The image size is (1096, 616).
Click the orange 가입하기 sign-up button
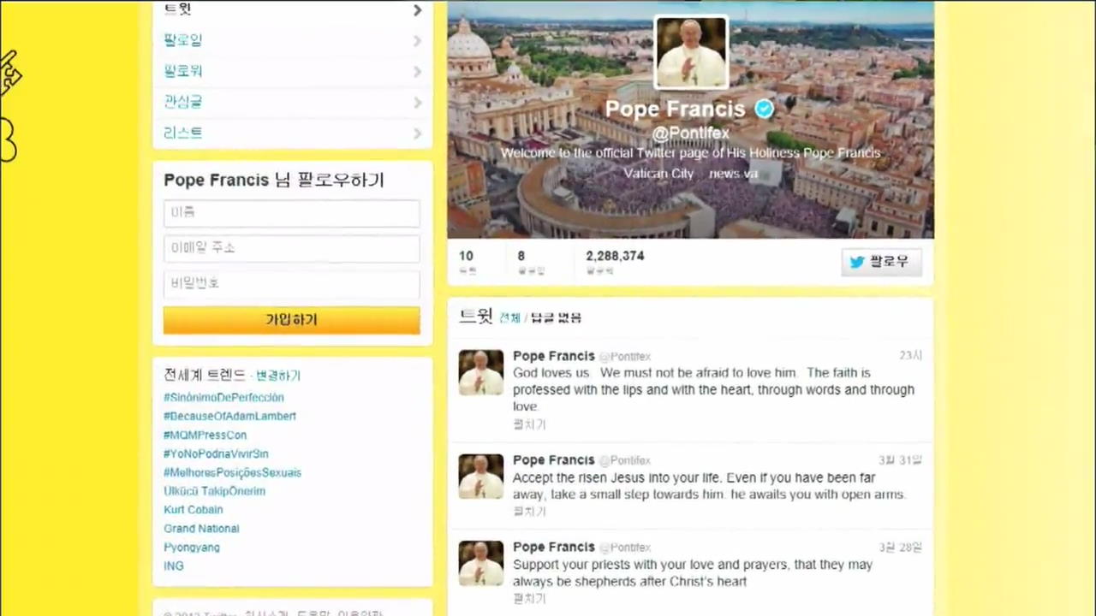tap(291, 320)
